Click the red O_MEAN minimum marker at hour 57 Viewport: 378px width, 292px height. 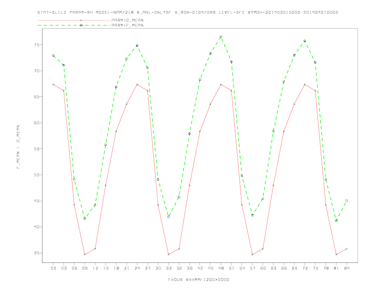pos(252,254)
